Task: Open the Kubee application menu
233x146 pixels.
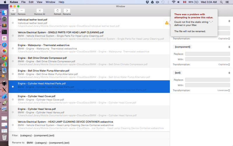Action: click(x=14, y=2)
